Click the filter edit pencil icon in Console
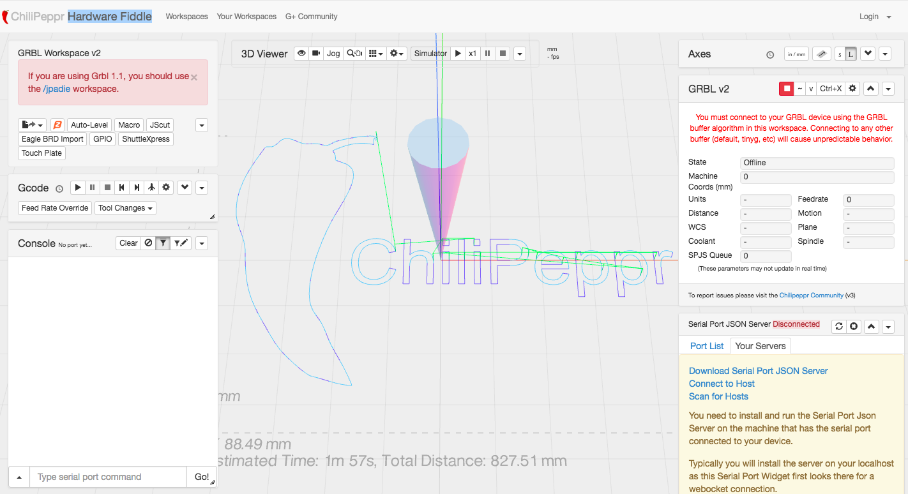Viewport: 908px width, 494px height. click(x=181, y=243)
